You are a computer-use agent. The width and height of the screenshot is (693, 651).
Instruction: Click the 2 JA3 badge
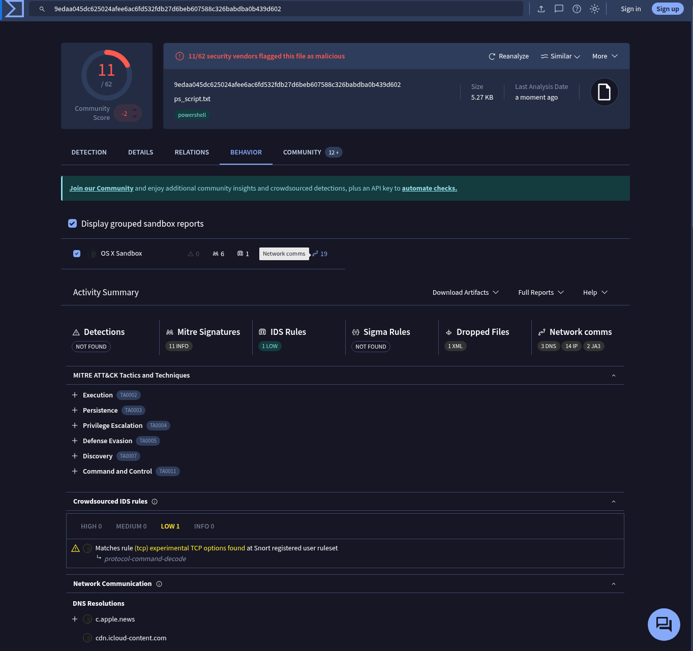coord(594,347)
